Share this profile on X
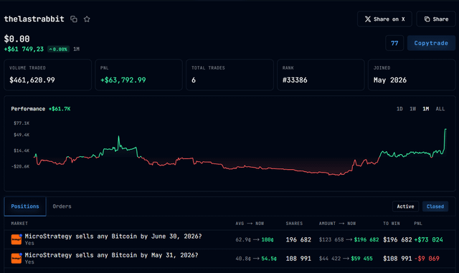The width and height of the screenshot is (459, 273). click(384, 19)
